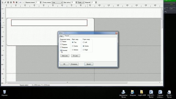
Task: Click the Отменить cancel button
Action: coord(74,64)
